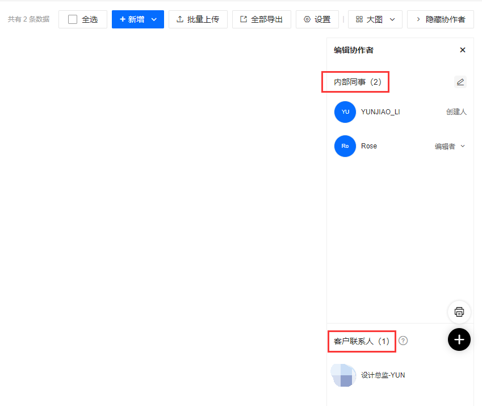The height and width of the screenshot is (406, 482).
Task: Click the black plus floating button
Action: (459, 339)
